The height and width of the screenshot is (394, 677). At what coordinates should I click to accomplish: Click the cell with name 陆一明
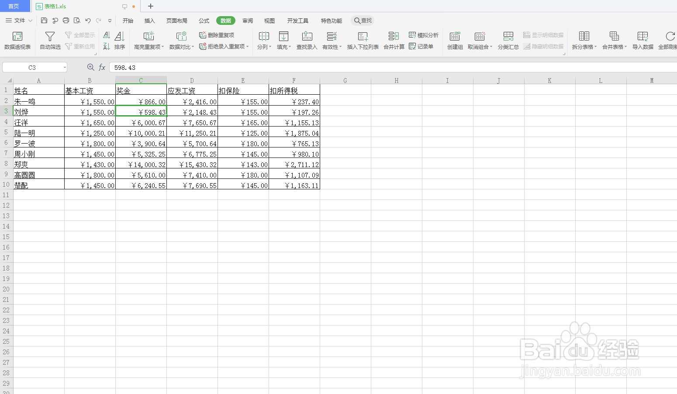(x=39, y=133)
